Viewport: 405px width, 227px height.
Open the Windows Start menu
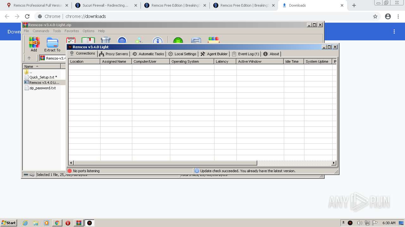tap(9, 223)
